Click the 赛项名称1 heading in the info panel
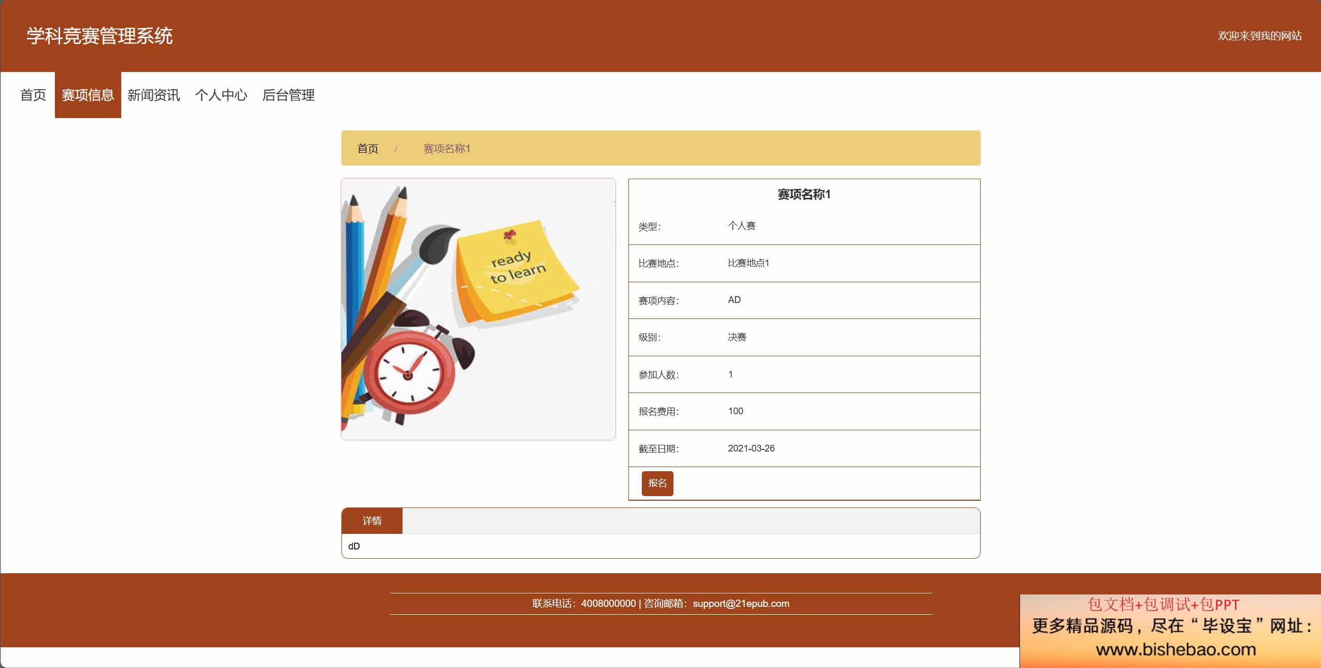 point(804,195)
